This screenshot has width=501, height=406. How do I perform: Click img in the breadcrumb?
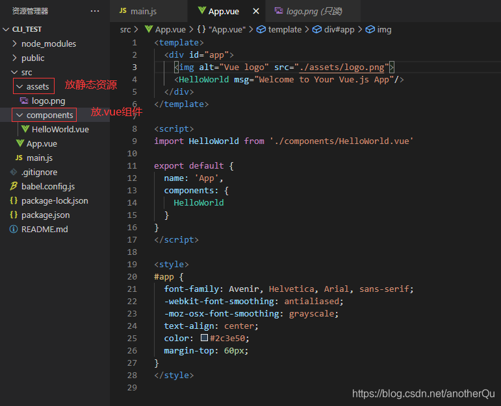pyautogui.click(x=384, y=30)
